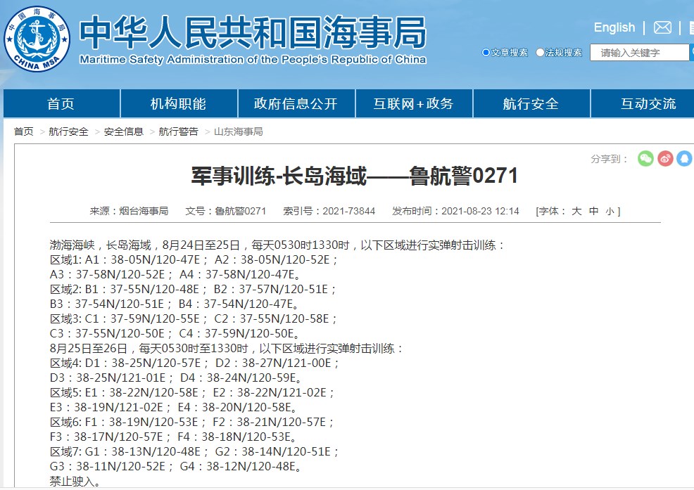Go to 山东海事局 breadcrumb link
This screenshot has height=490, width=694.
coord(238,131)
